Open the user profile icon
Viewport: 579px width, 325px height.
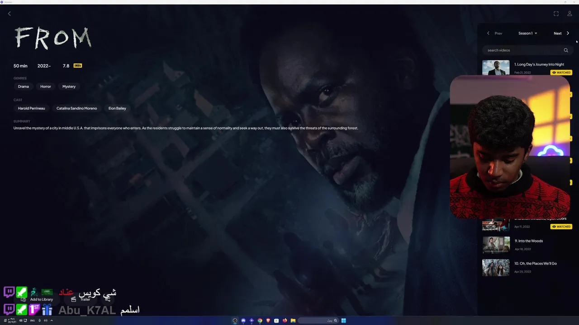click(x=570, y=14)
